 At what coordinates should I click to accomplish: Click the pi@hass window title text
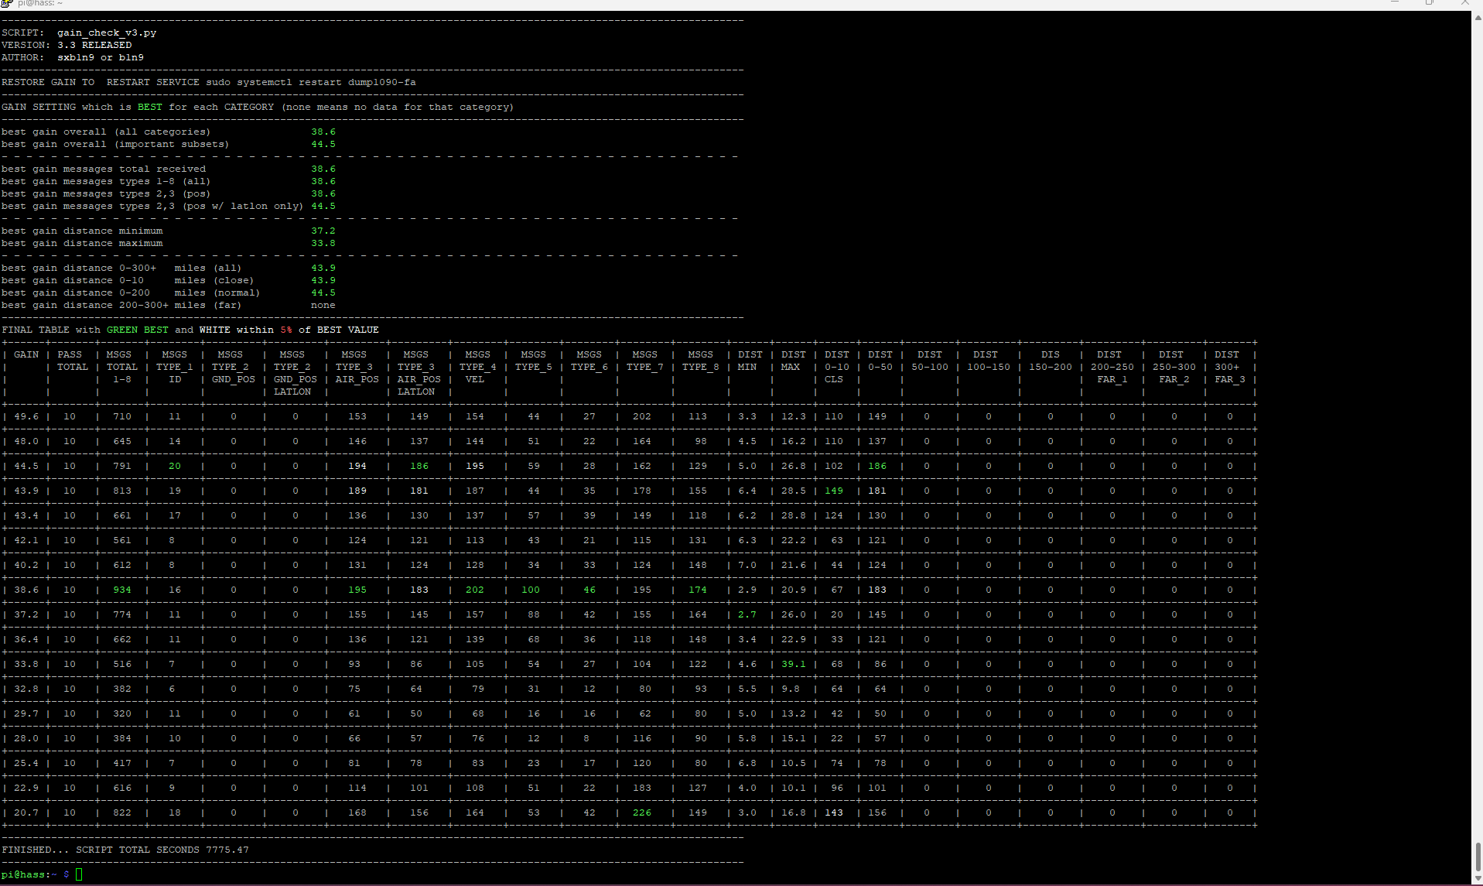click(39, 3)
